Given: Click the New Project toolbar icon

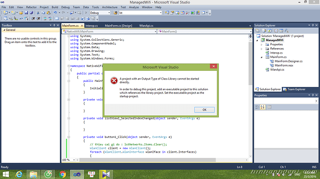Looking at the screenshot, I should pyautogui.click(x=6, y=12).
